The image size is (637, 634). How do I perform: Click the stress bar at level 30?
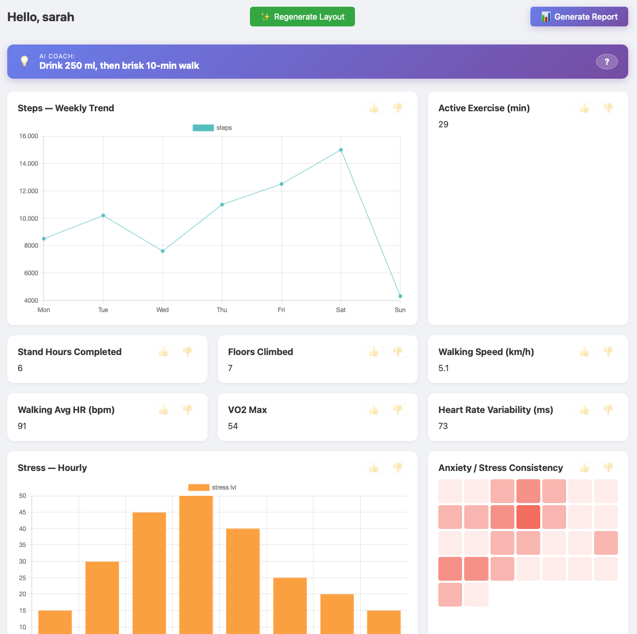tap(102, 598)
